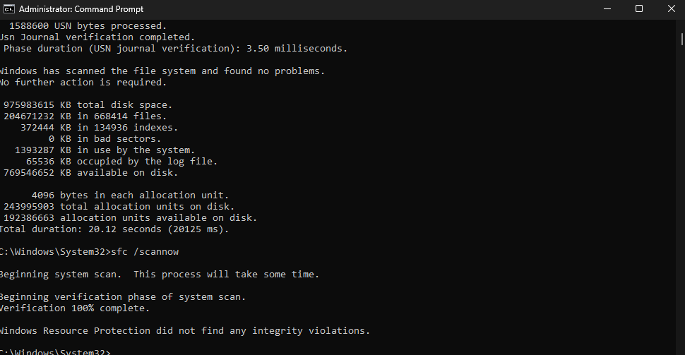The width and height of the screenshot is (685, 355).
Task: Click the 'No further action is required' line
Action: [x=83, y=83]
